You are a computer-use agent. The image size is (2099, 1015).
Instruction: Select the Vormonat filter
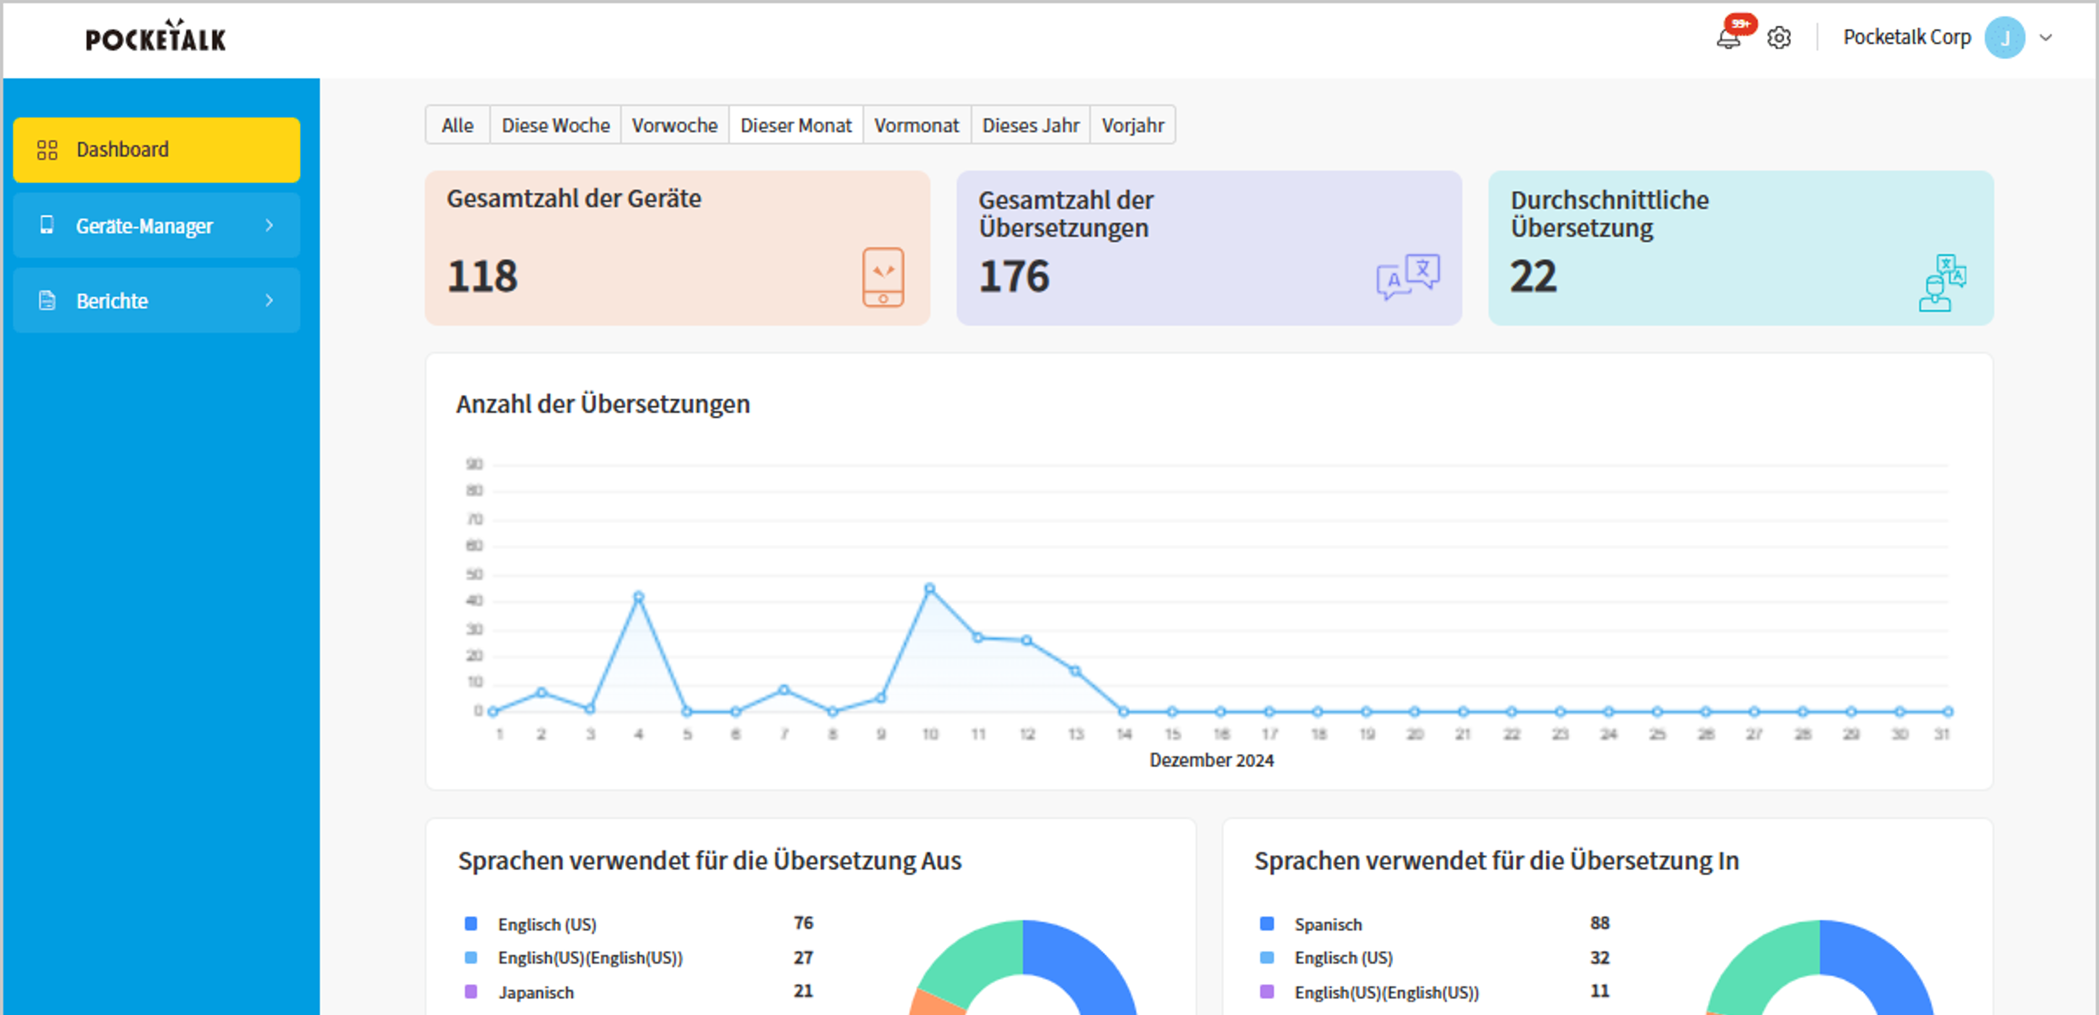tap(917, 126)
